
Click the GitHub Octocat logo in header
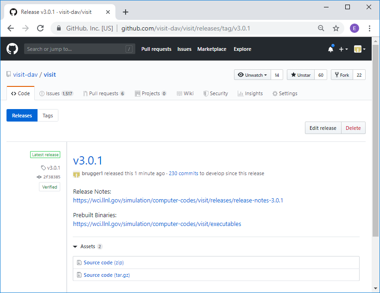[12, 49]
